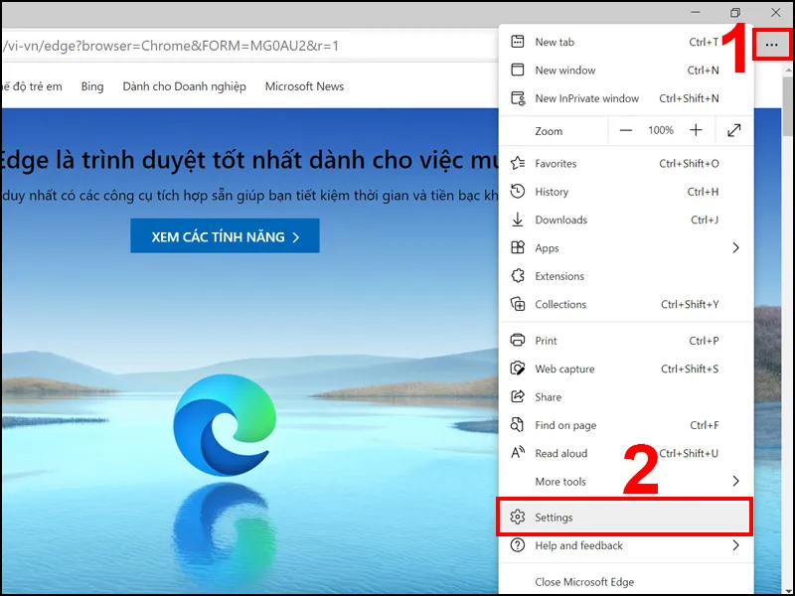Screen dimensions: 795x596
Task: Click the Web capture icon
Action: pyautogui.click(x=517, y=369)
